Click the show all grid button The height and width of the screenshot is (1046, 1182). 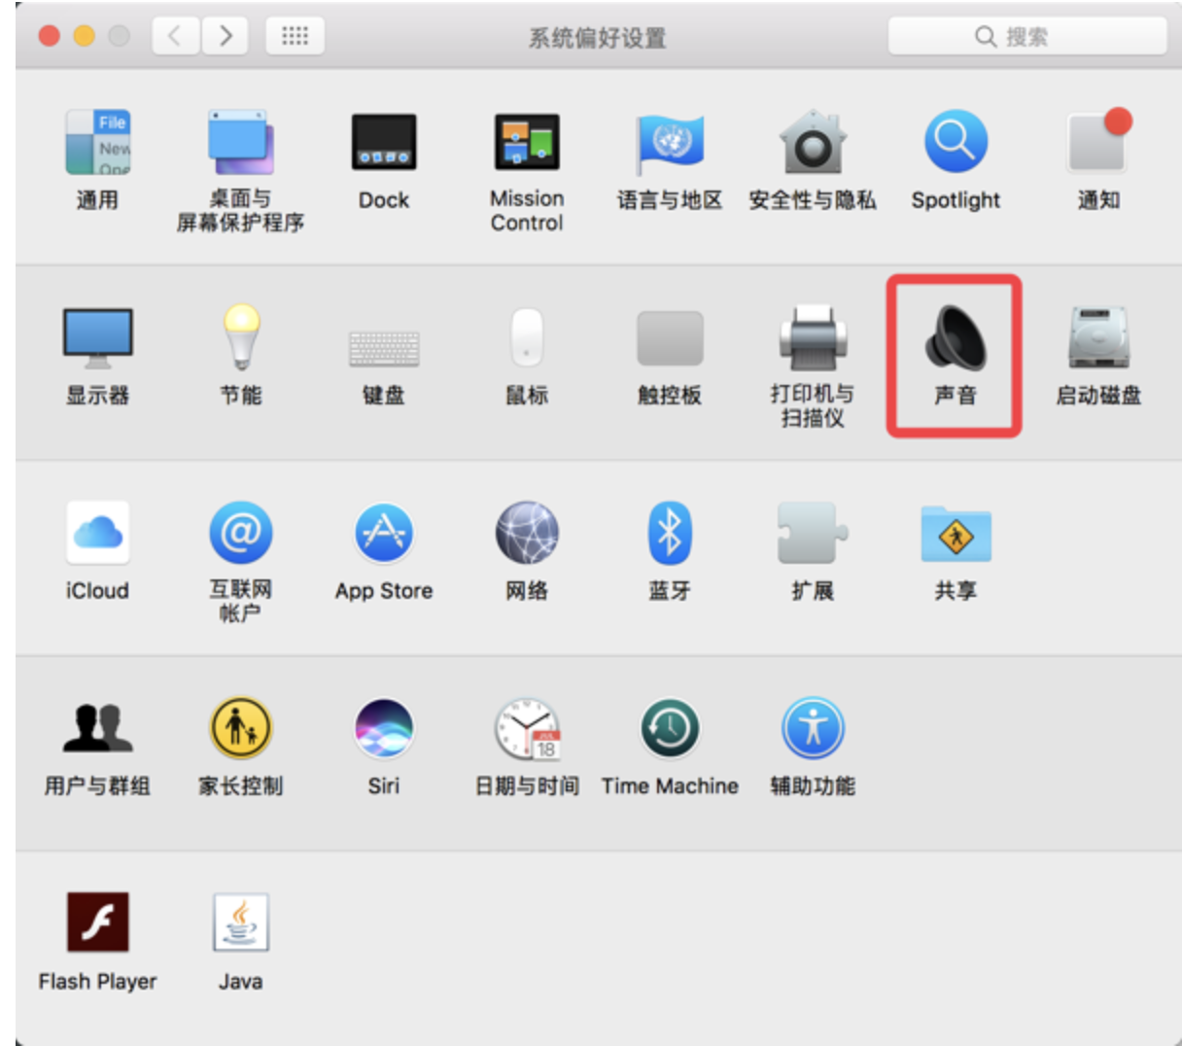[295, 37]
